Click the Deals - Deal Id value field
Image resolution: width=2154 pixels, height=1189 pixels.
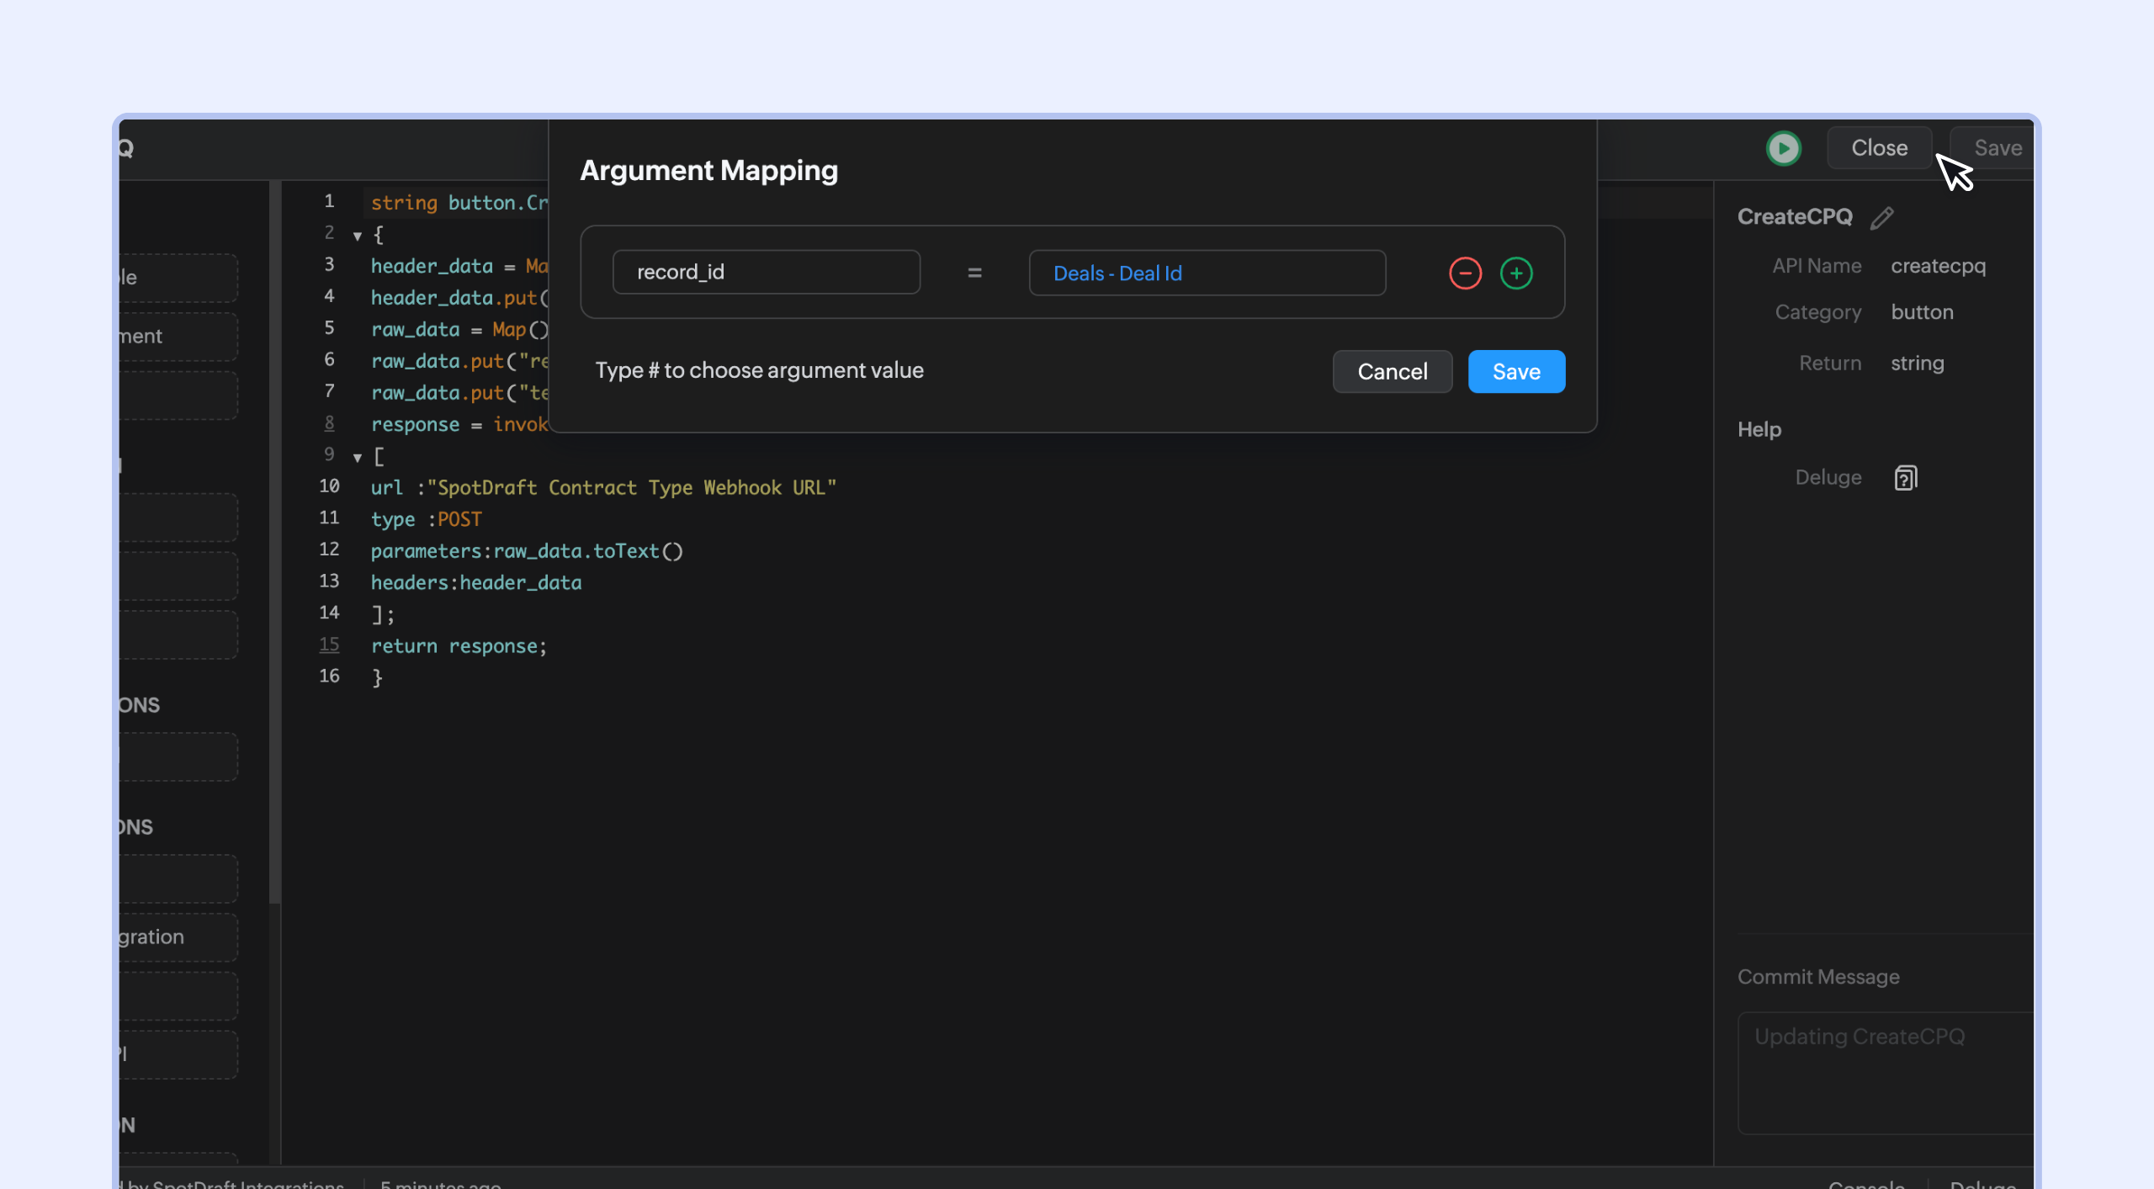pos(1207,273)
